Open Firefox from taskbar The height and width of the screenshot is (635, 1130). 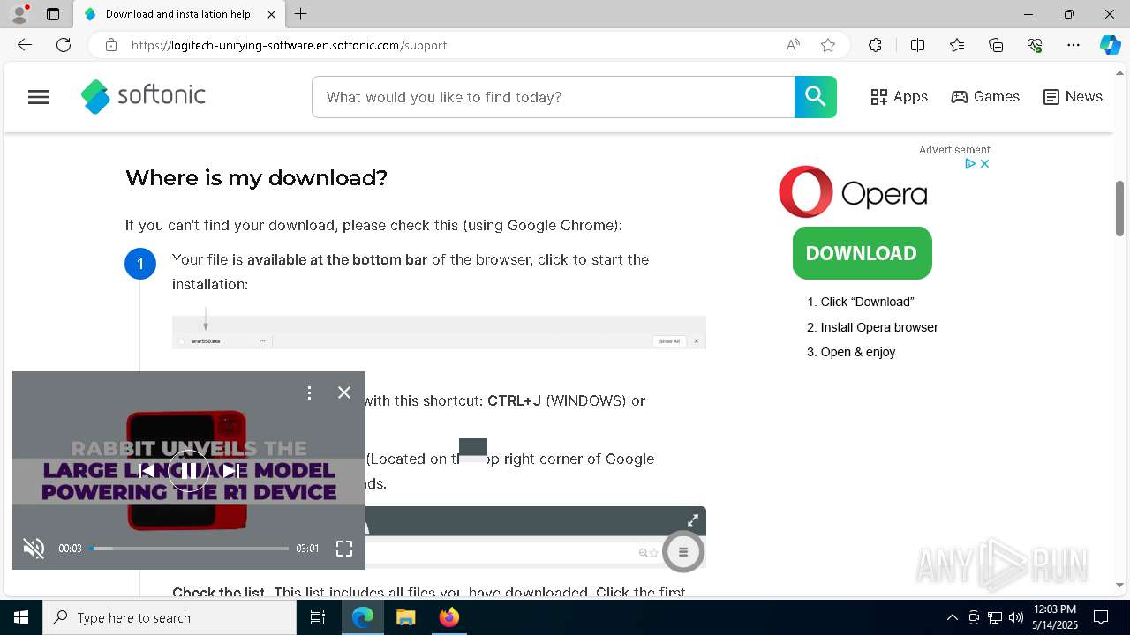click(x=449, y=617)
